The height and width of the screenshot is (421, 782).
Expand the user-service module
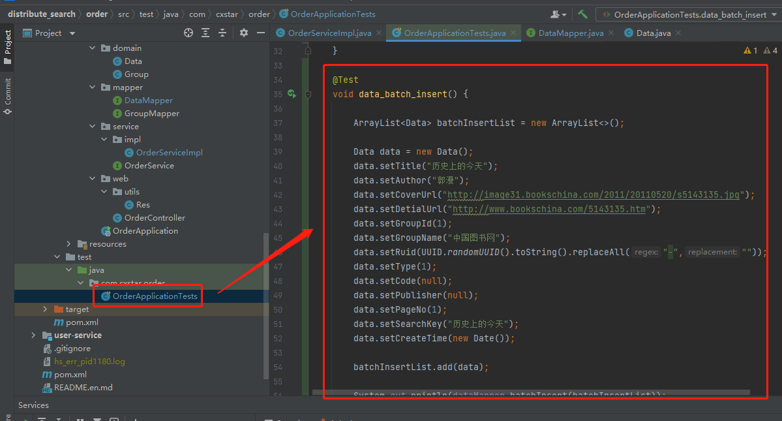[x=33, y=335]
